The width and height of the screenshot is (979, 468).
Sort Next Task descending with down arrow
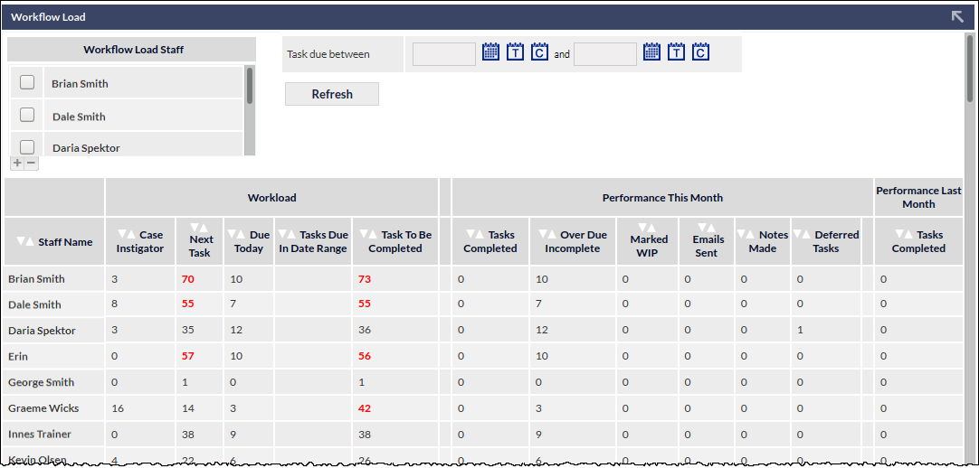click(x=195, y=228)
